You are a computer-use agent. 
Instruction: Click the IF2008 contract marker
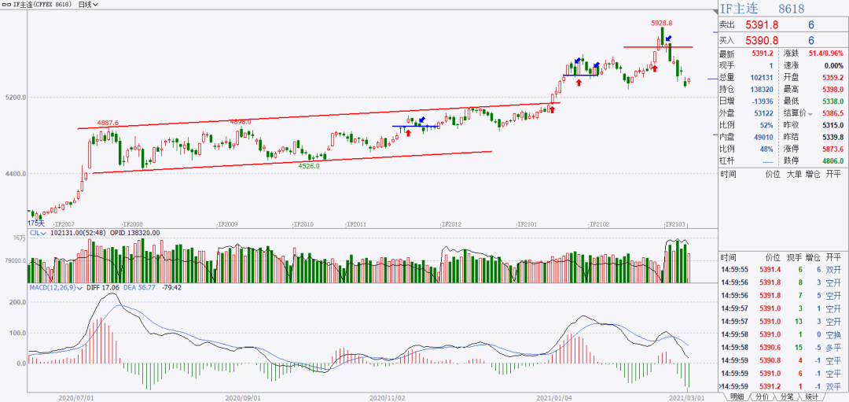(133, 223)
